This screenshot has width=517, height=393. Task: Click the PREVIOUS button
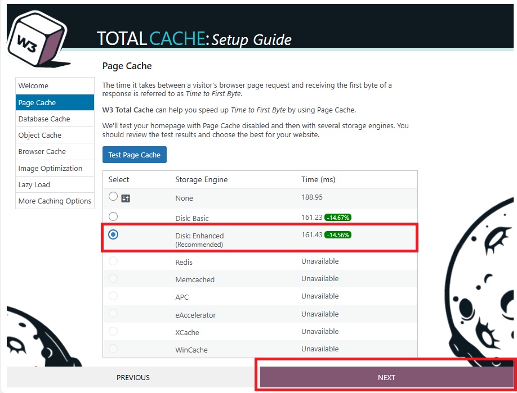133,377
